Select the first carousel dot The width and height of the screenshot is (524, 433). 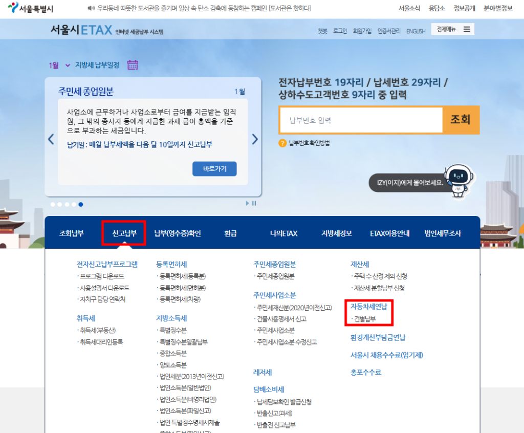[53, 204]
